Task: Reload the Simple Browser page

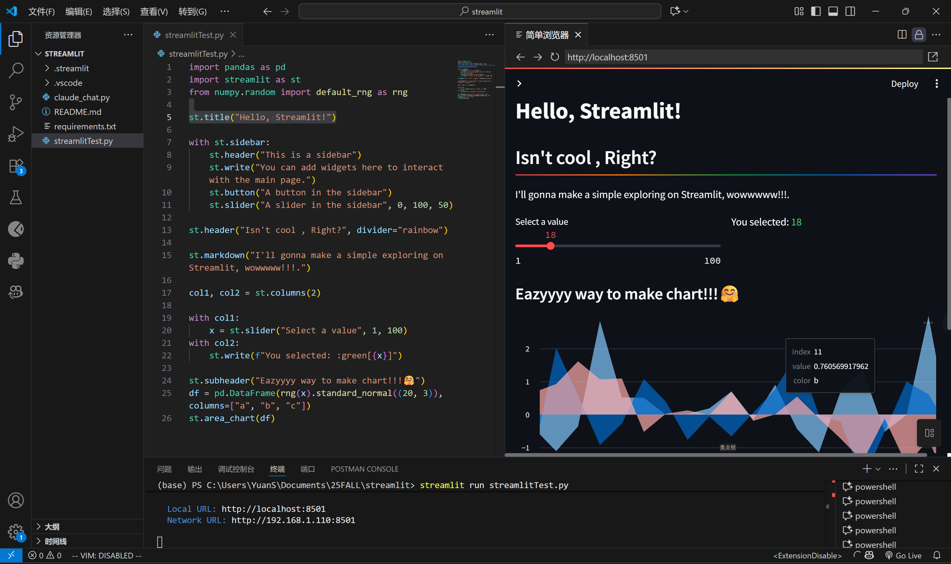Action: (x=554, y=57)
